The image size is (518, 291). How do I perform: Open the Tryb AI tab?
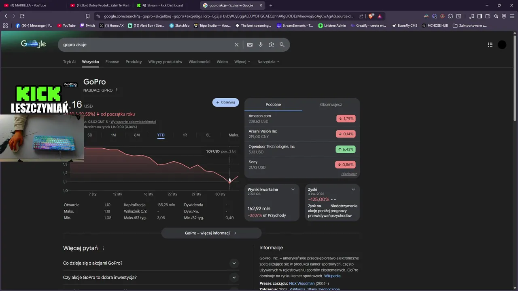(69, 62)
